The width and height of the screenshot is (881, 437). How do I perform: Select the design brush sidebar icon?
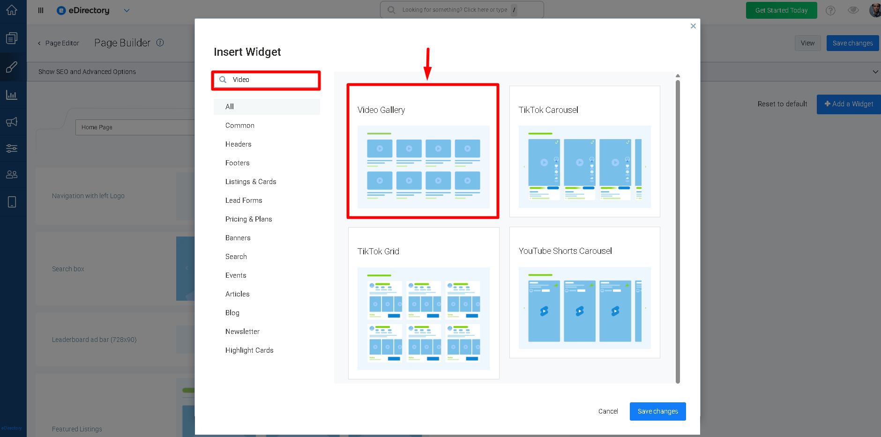pyautogui.click(x=12, y=67)
